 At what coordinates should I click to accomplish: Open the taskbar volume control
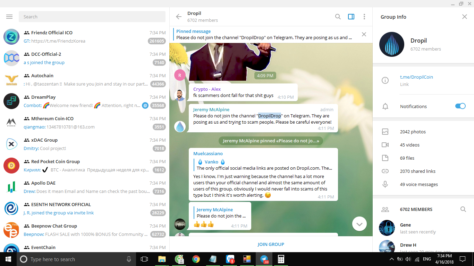pos(408,259)
